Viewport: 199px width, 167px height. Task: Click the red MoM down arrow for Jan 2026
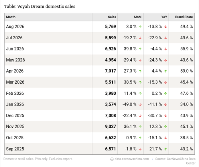140,105
